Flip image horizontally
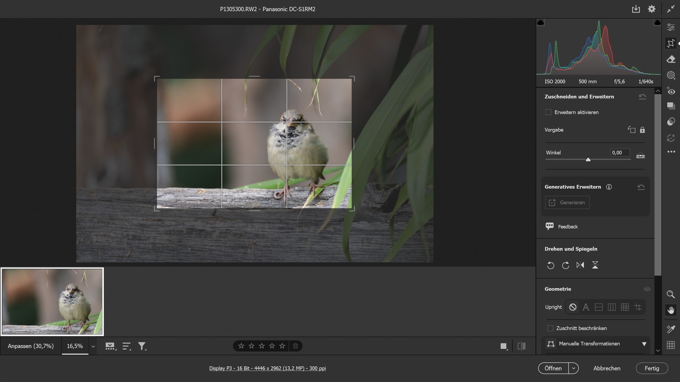The image size is (680, 382). coord(580,265)
